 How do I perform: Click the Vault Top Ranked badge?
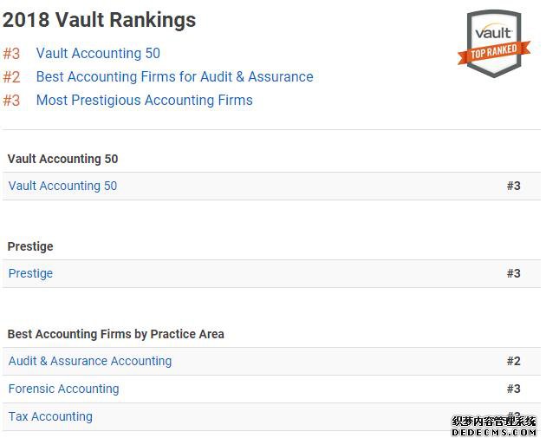[494, 43]
